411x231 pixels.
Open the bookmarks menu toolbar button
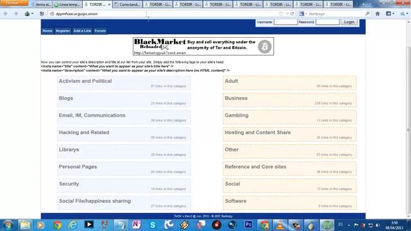tap(390, 13)
